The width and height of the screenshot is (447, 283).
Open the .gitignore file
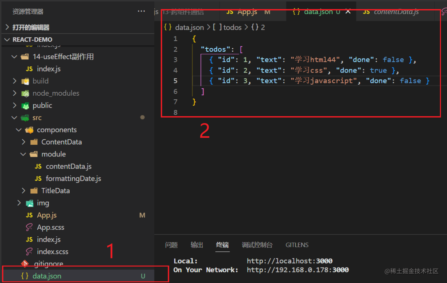(x=48, y=264)
